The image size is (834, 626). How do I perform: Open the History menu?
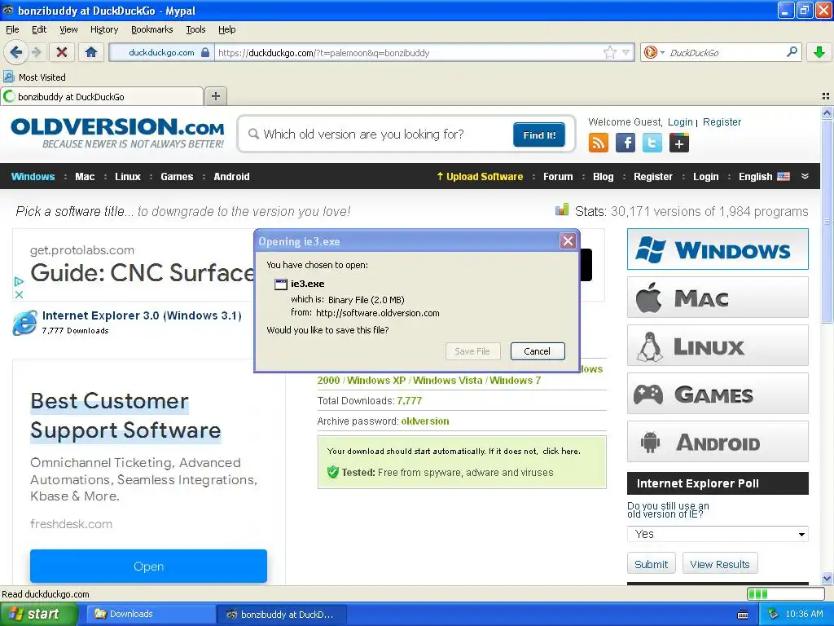pos(103,29)
